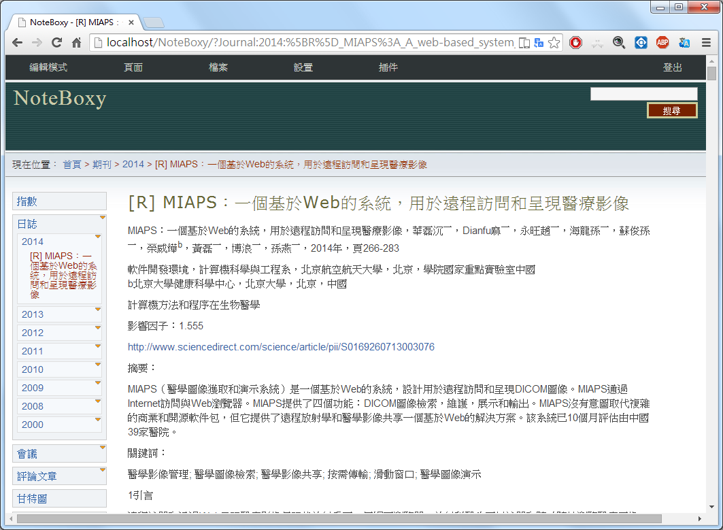Click the blue diamond extension icon
The height and width of the screenshot is (530, 723).
[641, 42]
